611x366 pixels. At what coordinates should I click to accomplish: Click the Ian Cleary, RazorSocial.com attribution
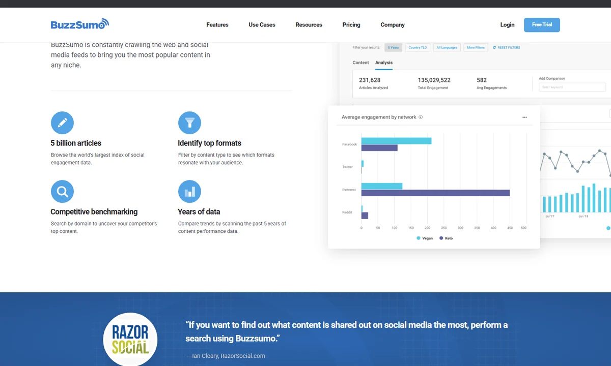pyautogui.click(x=226, y=356)
